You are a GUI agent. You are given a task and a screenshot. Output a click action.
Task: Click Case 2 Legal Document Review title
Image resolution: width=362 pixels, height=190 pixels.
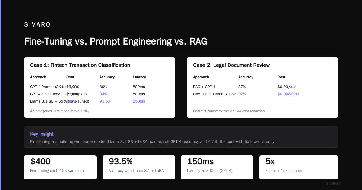pos(231,65)
